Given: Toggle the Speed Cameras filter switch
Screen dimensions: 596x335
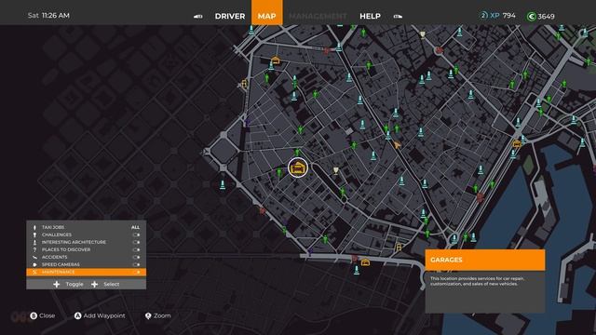Looking at the screenshot, I should (x=136, y=264).
